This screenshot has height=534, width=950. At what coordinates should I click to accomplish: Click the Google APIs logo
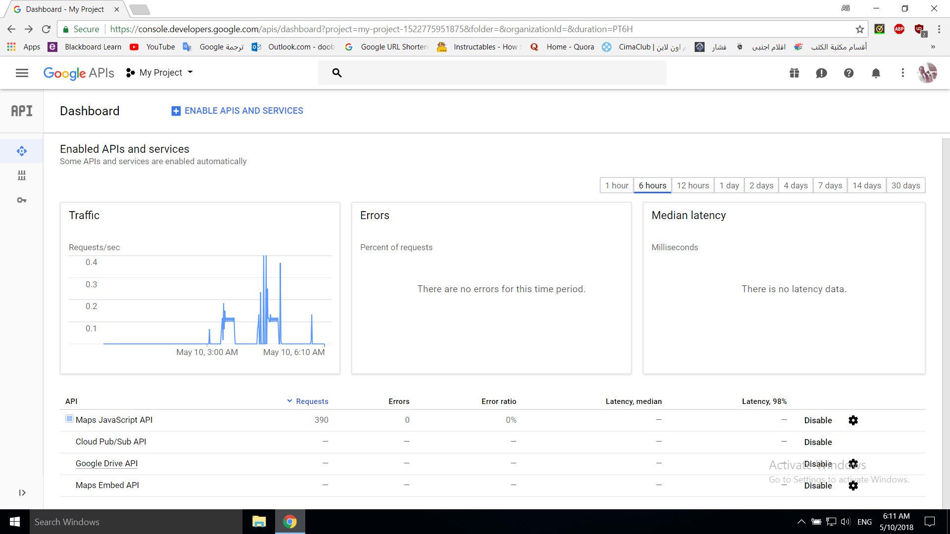click(79, 73)
